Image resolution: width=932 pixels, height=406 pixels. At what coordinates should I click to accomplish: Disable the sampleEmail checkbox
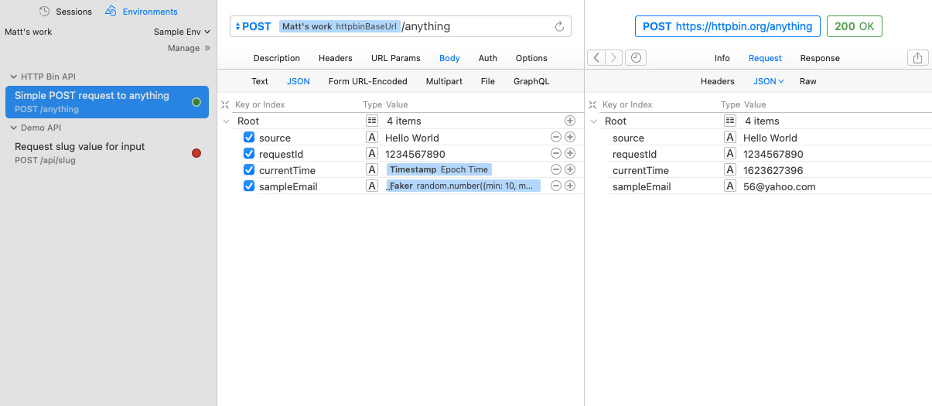[x=249, y=186]
